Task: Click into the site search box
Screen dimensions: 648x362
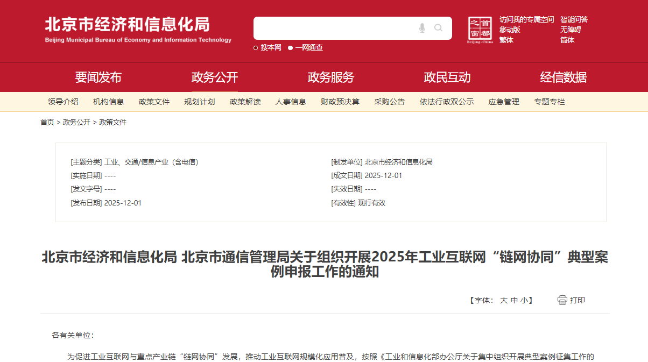Action: tap(334, 28)
